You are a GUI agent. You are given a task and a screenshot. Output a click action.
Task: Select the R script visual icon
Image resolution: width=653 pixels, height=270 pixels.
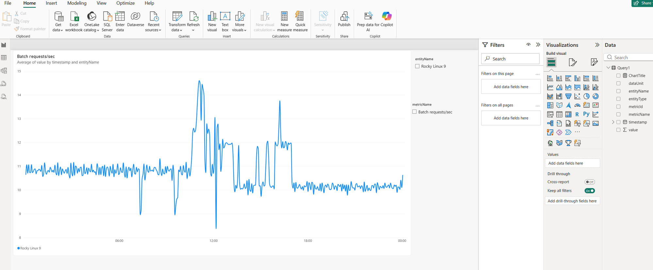pyautogui.click(x=577, y=114)
